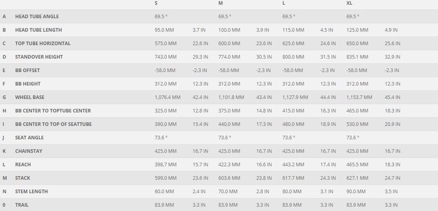The width and height of the screenshot is (438, 211).
Task: Click the M size column header
Action: 220,3
